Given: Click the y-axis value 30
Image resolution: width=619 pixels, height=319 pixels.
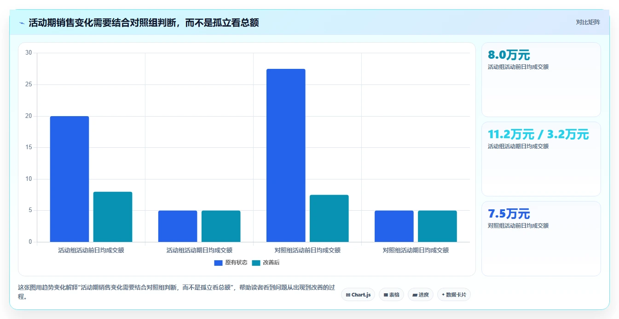Looking at the screenshot, I should tap(29, 53).
